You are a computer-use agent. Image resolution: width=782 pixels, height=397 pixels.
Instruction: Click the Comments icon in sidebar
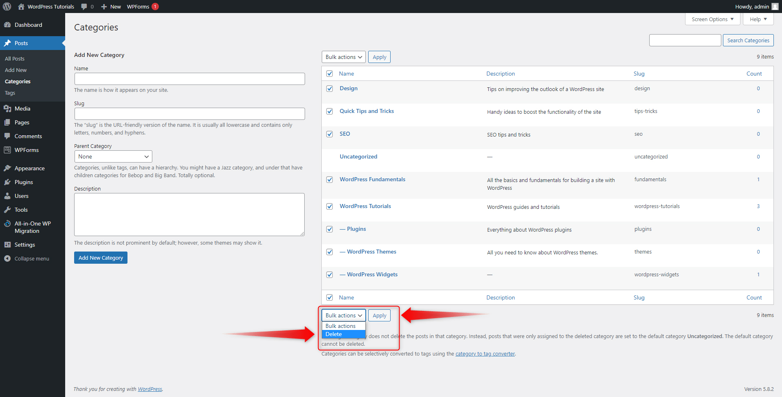7,136
